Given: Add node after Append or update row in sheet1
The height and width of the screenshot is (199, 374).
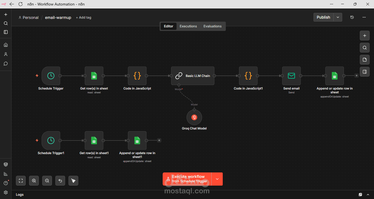Looking at the screenshot, I should 159,140.
